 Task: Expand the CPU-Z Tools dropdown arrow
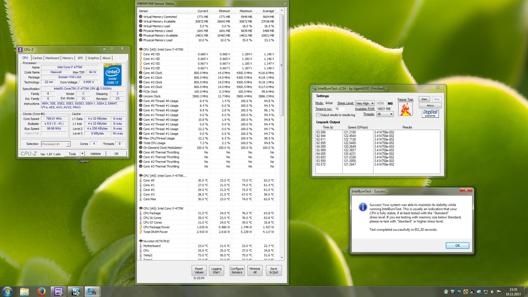(x=82, y=154)
